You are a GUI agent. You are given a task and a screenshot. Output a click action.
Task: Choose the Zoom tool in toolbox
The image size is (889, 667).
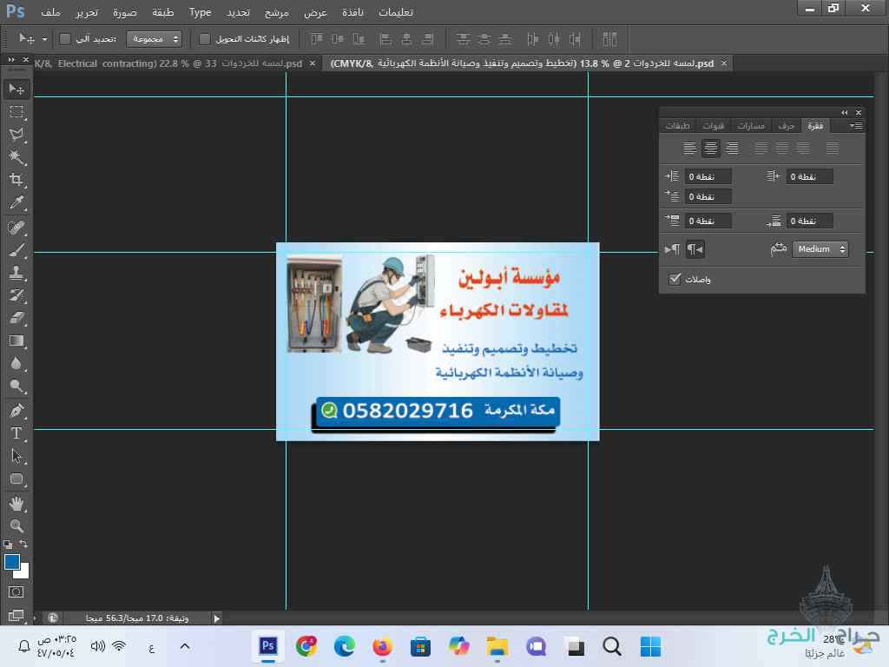tap(16, 525)
